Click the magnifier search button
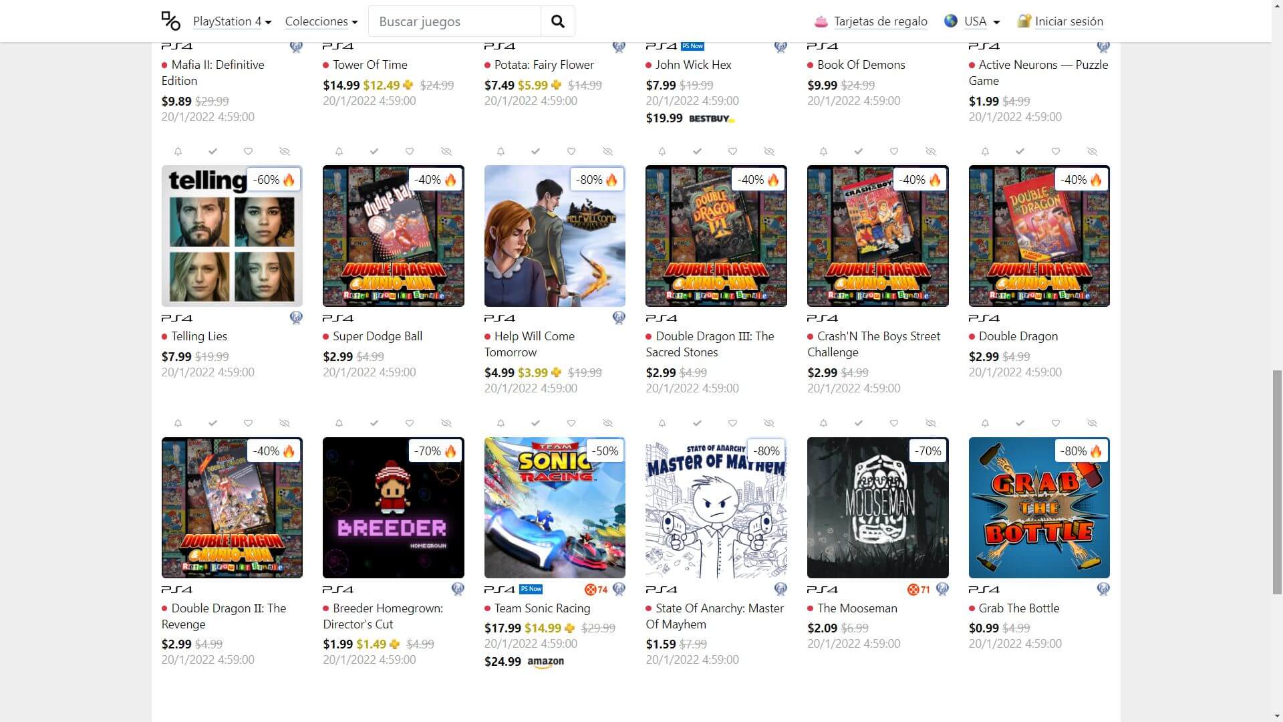Viewport: 1283px width, 722px height. tap(557, 21)
